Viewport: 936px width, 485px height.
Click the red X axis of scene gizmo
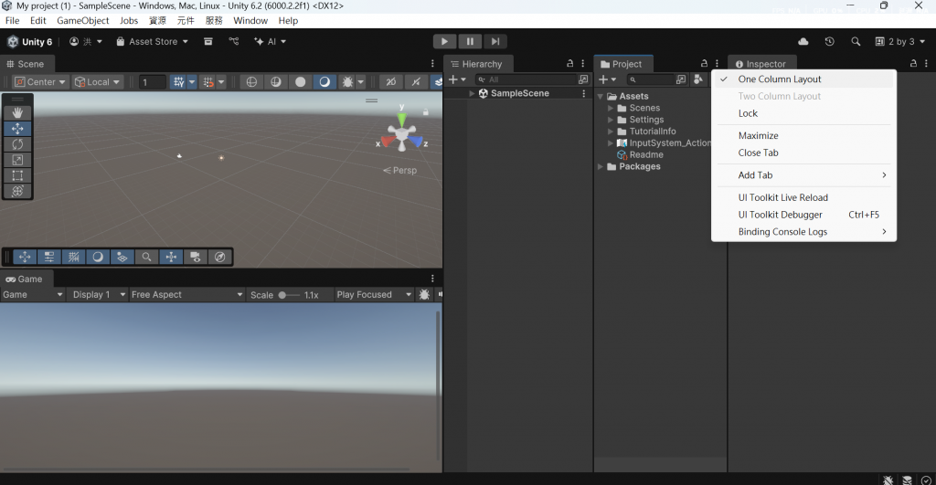(387, 142)
